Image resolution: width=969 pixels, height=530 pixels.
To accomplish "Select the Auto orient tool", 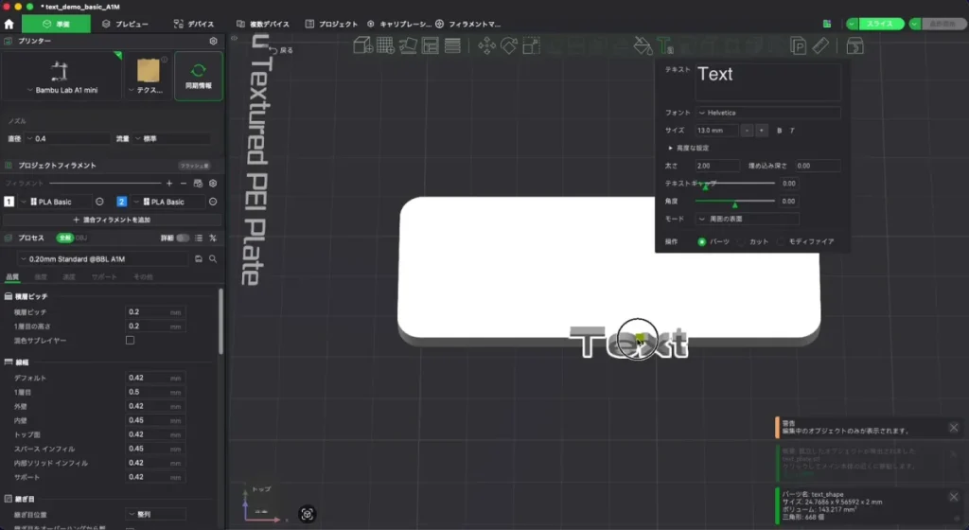I will point(408,45).
